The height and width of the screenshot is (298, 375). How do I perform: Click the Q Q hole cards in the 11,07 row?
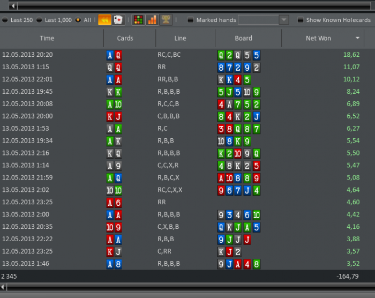pyautogui.click(x=114, y=68)
